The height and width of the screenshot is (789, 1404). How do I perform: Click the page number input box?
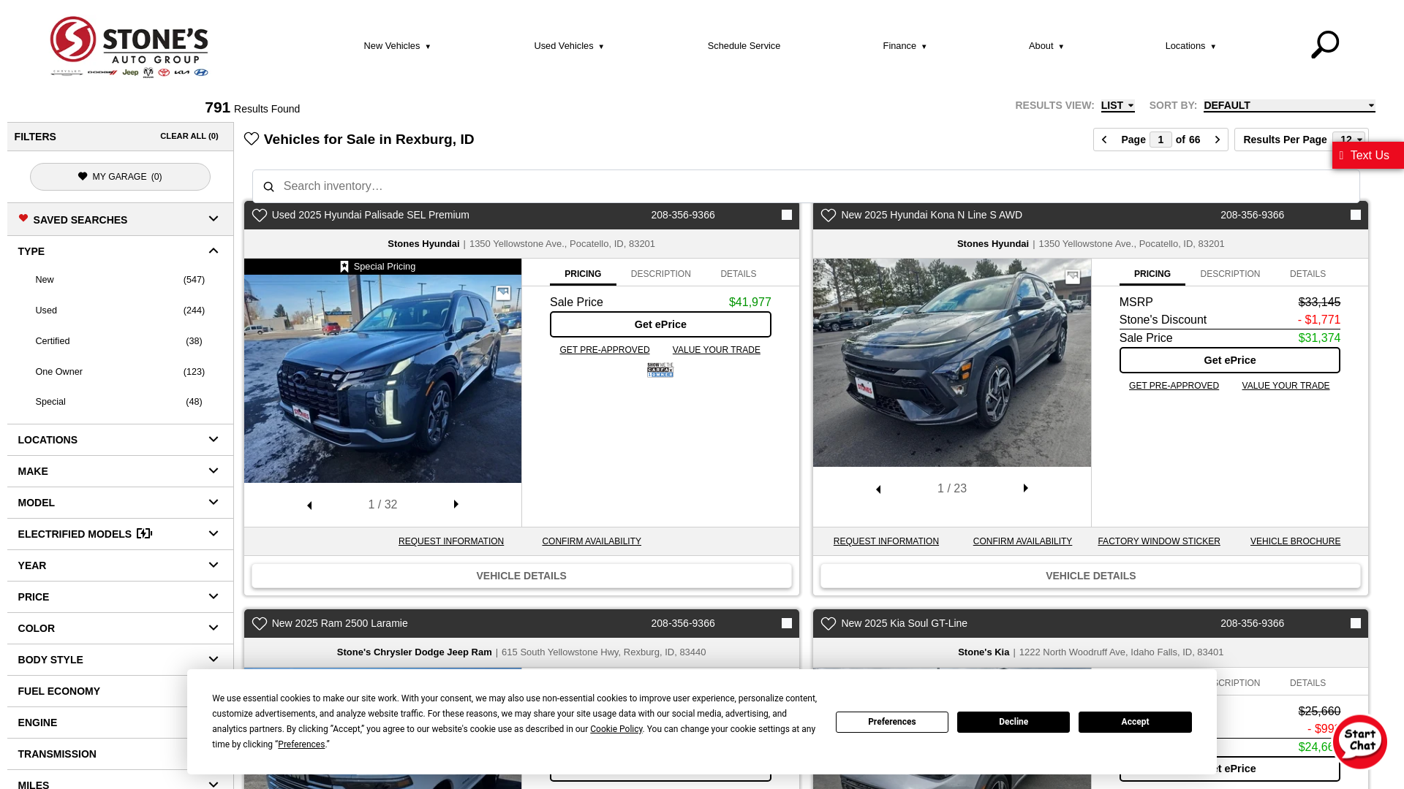coord(1160,140)
